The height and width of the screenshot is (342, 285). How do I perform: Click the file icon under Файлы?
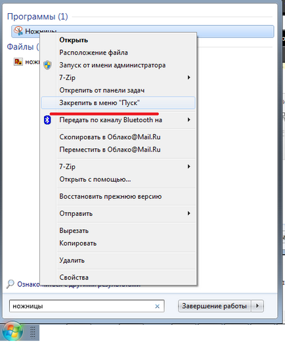(x=18, y=62)
